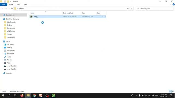The image size is (175, 98).
Task: Click the Forward navigation arrow
Action: (6, 8)
